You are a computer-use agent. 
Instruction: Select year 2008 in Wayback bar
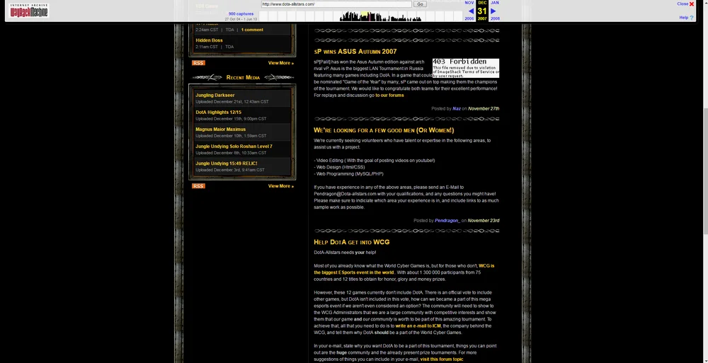[495, 18]
